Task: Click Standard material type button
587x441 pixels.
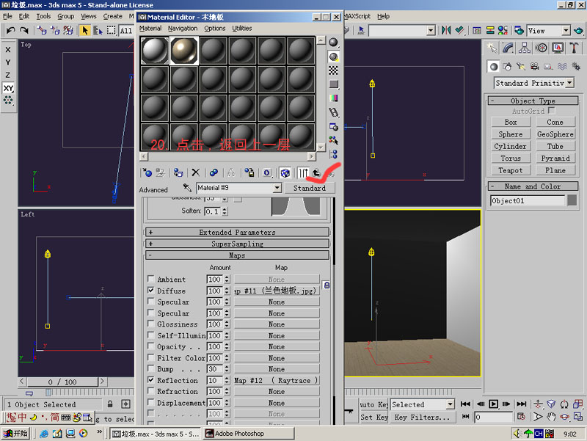Action: click(x=309, y=188)
